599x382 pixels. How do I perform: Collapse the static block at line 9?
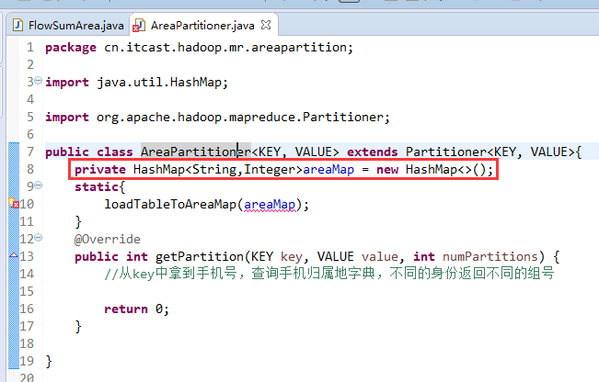(39, 185)
